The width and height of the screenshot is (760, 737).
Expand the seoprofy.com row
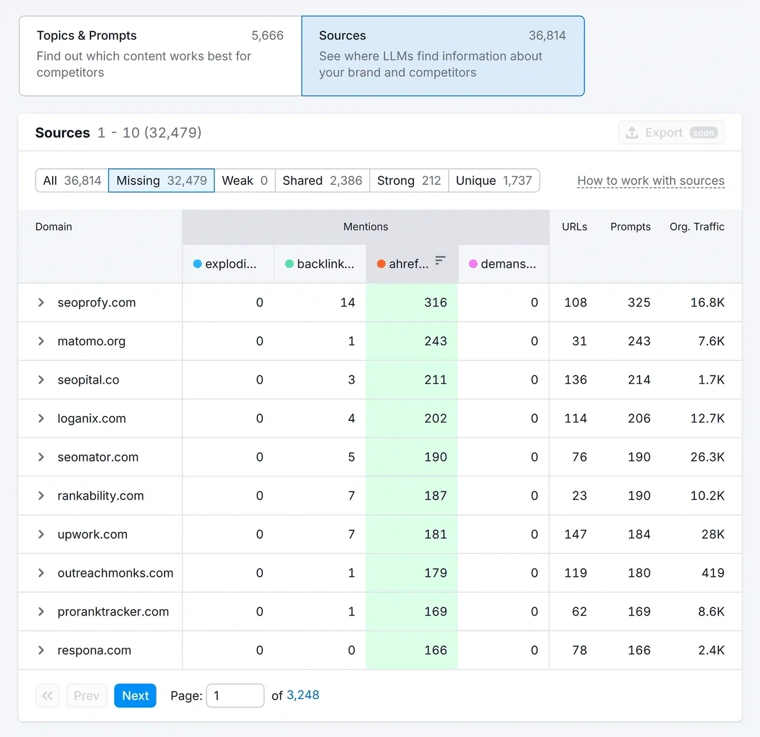[41, 302]
